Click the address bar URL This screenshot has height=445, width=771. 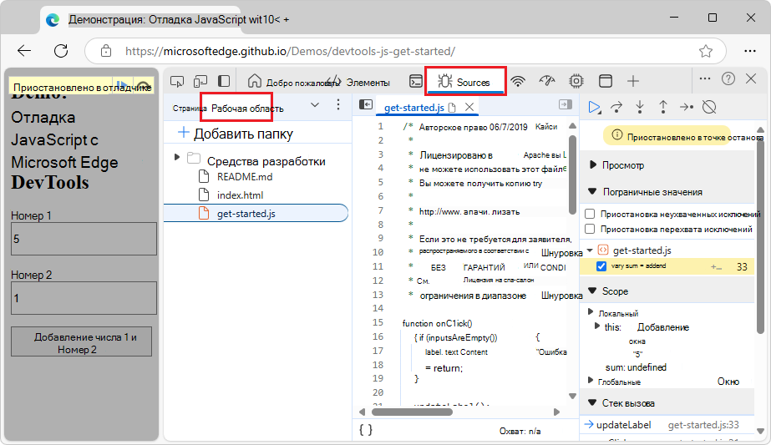(290, 51)
